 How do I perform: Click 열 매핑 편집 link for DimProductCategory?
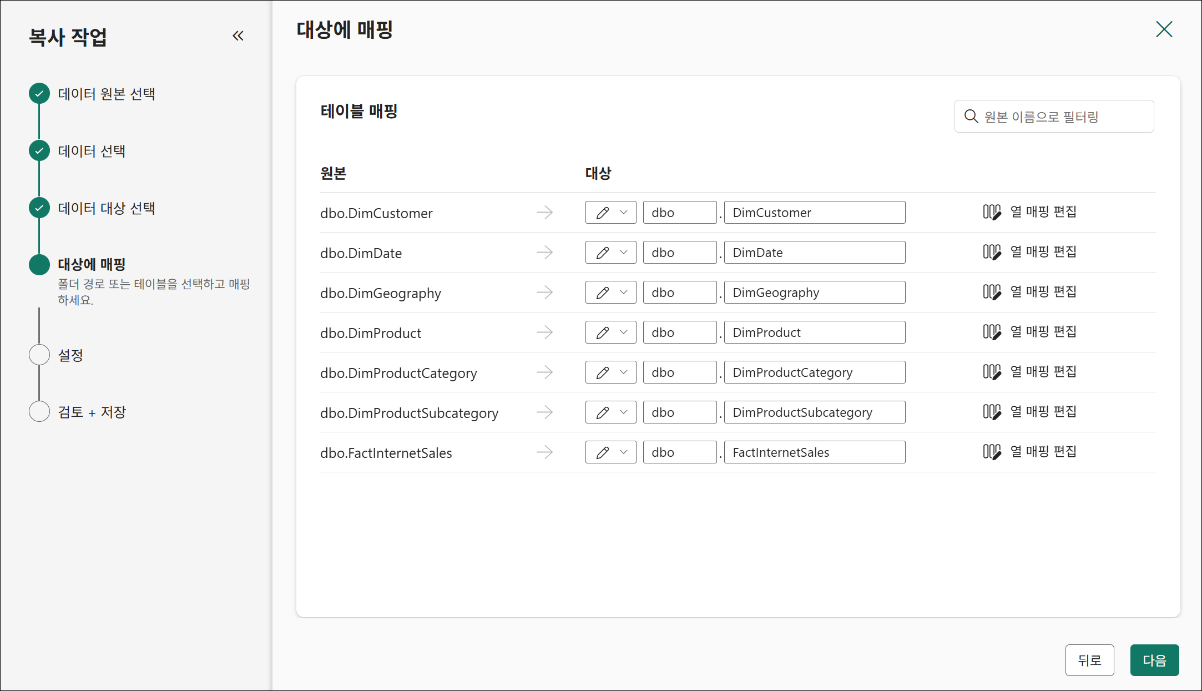click(x=1043, y=371)
